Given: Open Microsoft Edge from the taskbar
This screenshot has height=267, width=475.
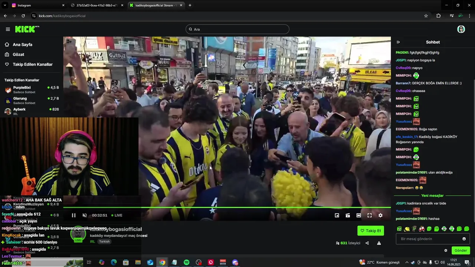Looking at the screenshot, I should click(x=114, y=262).
